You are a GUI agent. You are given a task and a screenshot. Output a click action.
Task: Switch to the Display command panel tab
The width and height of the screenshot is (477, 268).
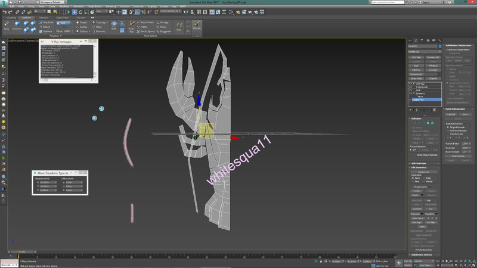tap(434, 40)
